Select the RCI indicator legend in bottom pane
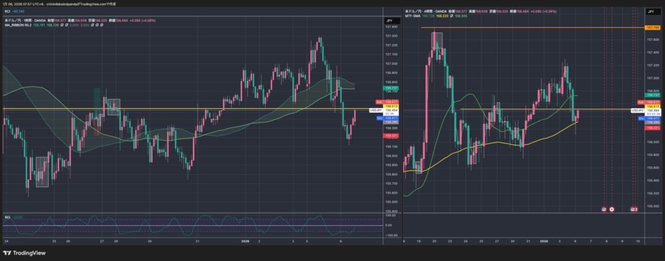Image resolution: width=665 pixels, height=261 pixels. (x=8, y=217)
